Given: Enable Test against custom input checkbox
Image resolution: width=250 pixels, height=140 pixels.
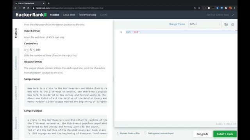Looking at the screenshot, I should [145, 133].
